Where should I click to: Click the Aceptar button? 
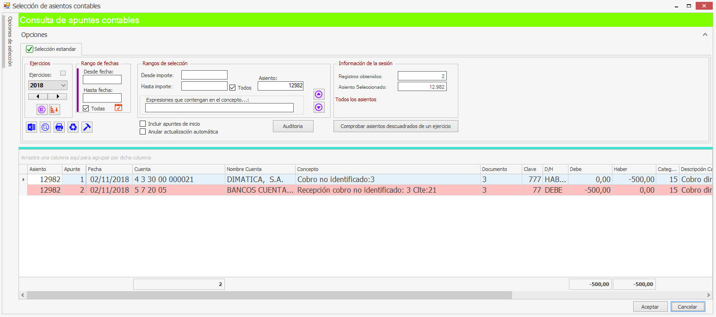(x=650, y=307)
